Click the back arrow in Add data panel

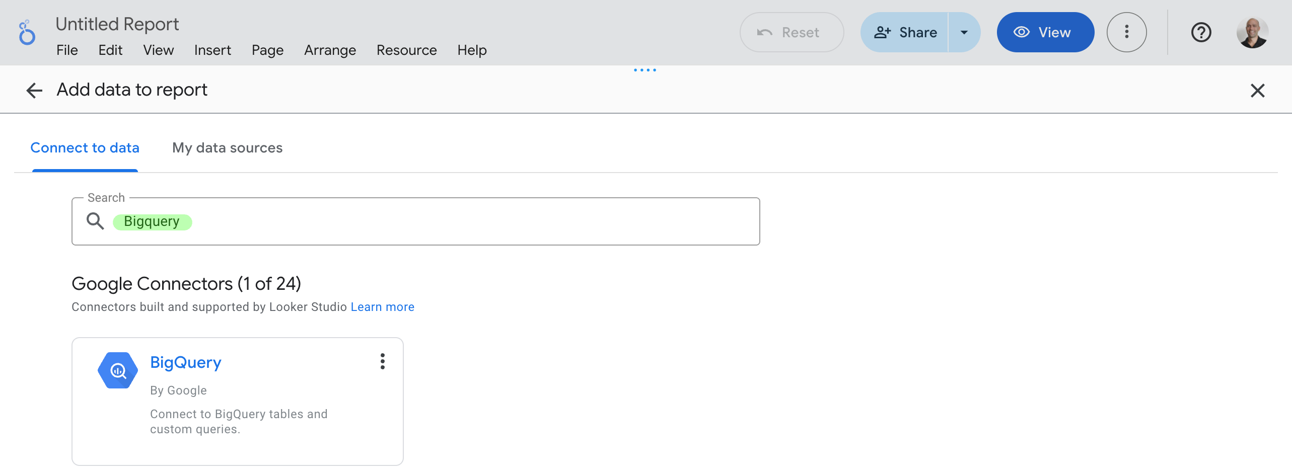click(33, 90)
